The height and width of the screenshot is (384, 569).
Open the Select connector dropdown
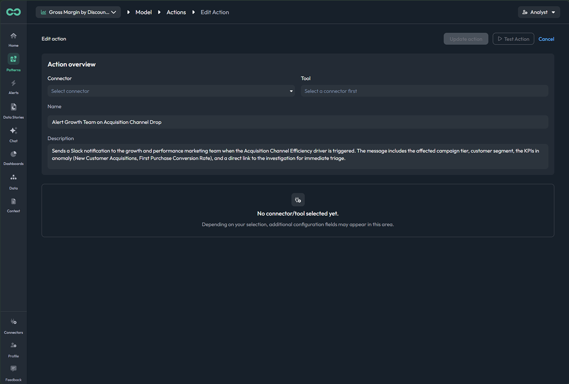[x=171, y=91]
